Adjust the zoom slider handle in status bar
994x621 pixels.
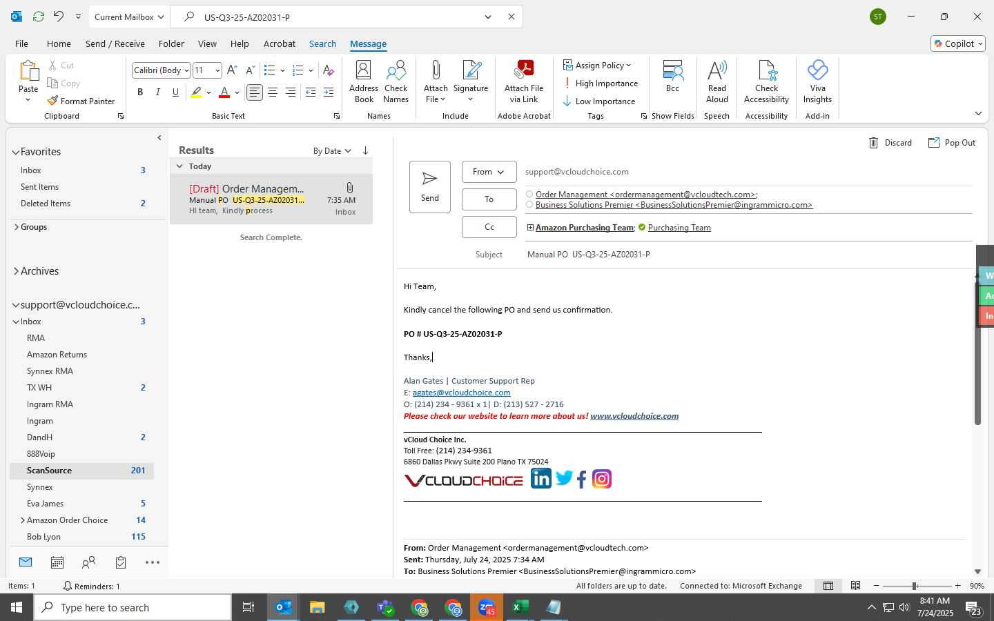click(x=914, y=586)
